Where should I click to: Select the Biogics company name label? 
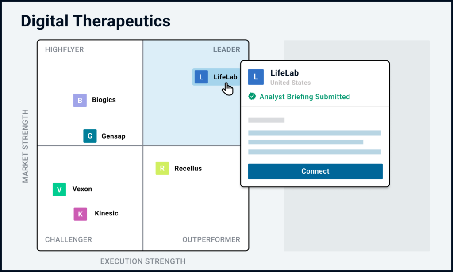tap(104, 100)
